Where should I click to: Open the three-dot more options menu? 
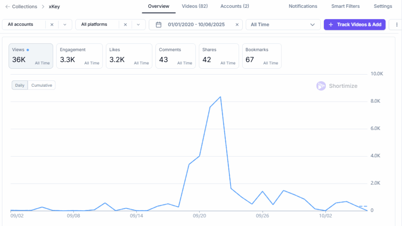pos(395,25)
